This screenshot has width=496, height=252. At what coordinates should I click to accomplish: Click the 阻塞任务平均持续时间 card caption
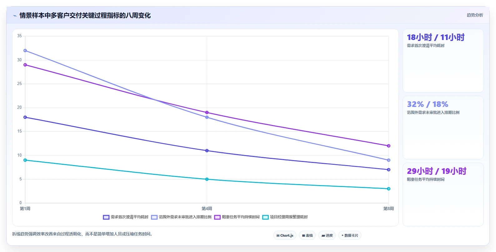click(x=425, y=179)
